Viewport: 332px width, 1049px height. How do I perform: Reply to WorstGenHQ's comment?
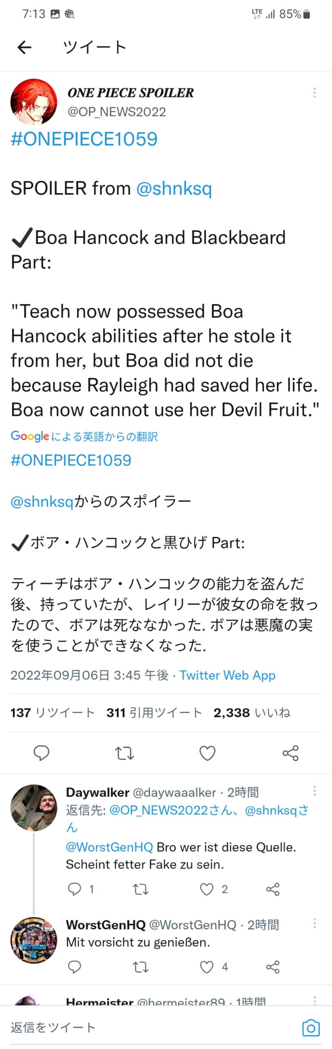(75, 967)
